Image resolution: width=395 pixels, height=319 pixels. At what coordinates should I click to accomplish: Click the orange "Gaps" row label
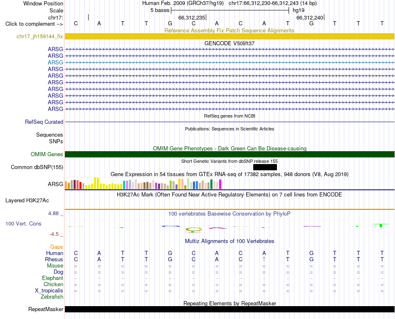(57, 247)
